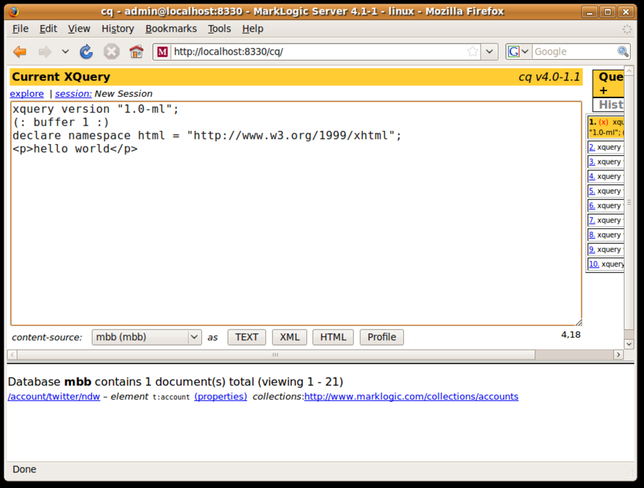
Task: Open the /account/twitter/ndw document link
Action: [x=54, y=396]
